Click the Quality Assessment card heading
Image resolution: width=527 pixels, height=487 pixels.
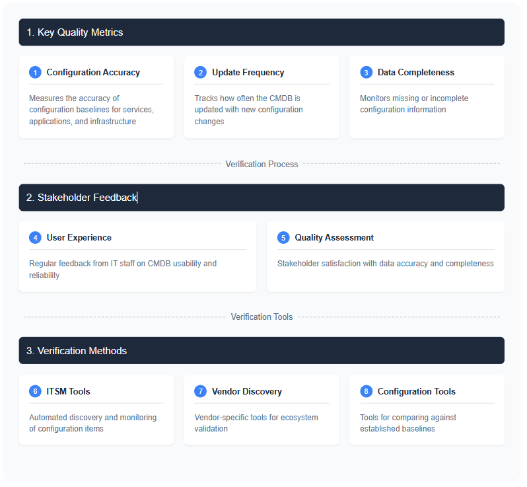coord(334,238)
